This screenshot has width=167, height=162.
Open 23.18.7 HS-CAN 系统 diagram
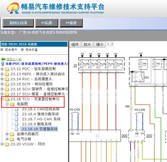(x=41, y=119)
